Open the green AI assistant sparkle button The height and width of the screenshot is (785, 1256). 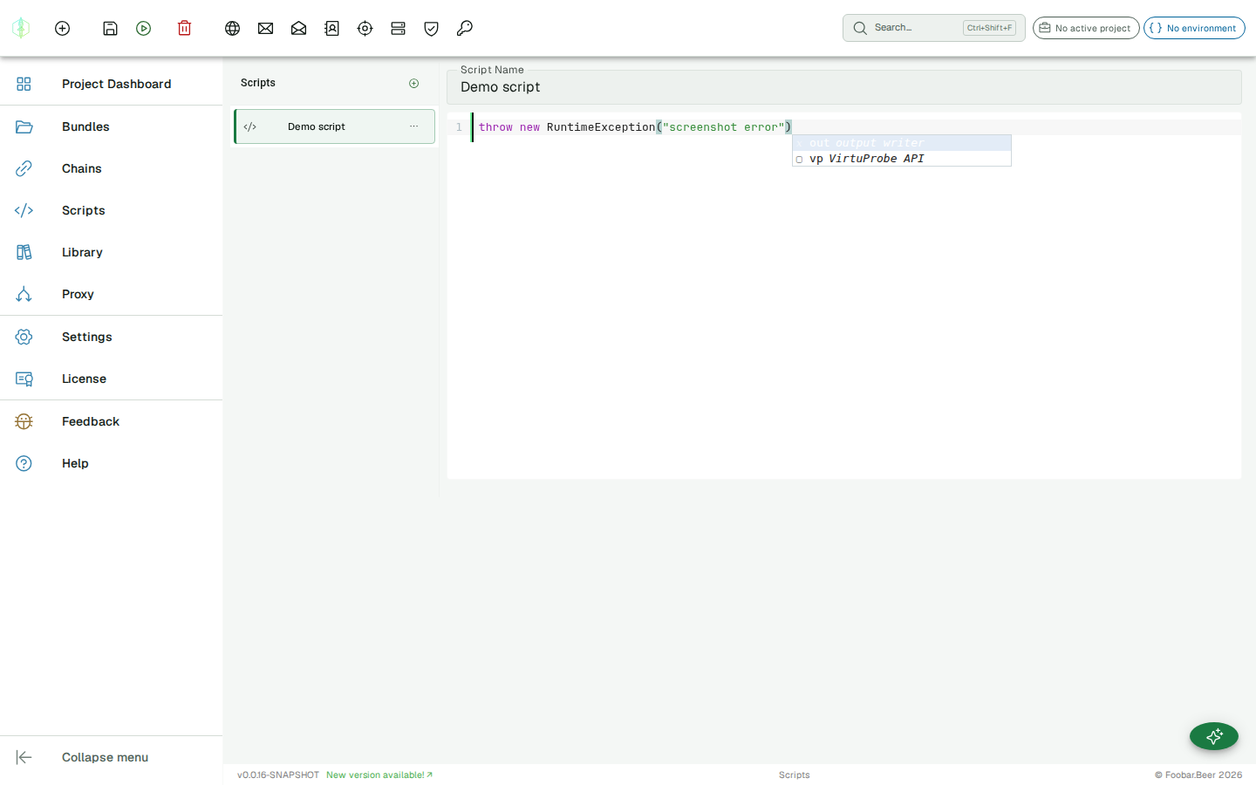click(x=1214, y=736)
